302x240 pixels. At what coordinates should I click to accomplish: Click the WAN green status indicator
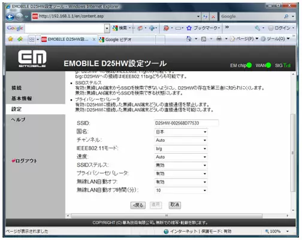(x=268, y=65)
